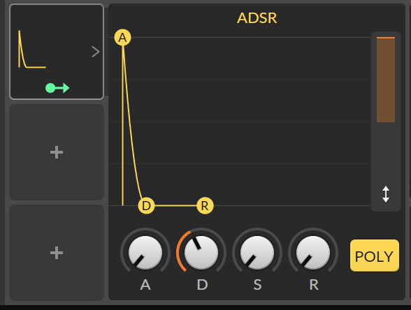Click the bipolar up-down arrow icon
This screenshot has height=310, width=411.
pyautogui.click(x=386, y=194)
